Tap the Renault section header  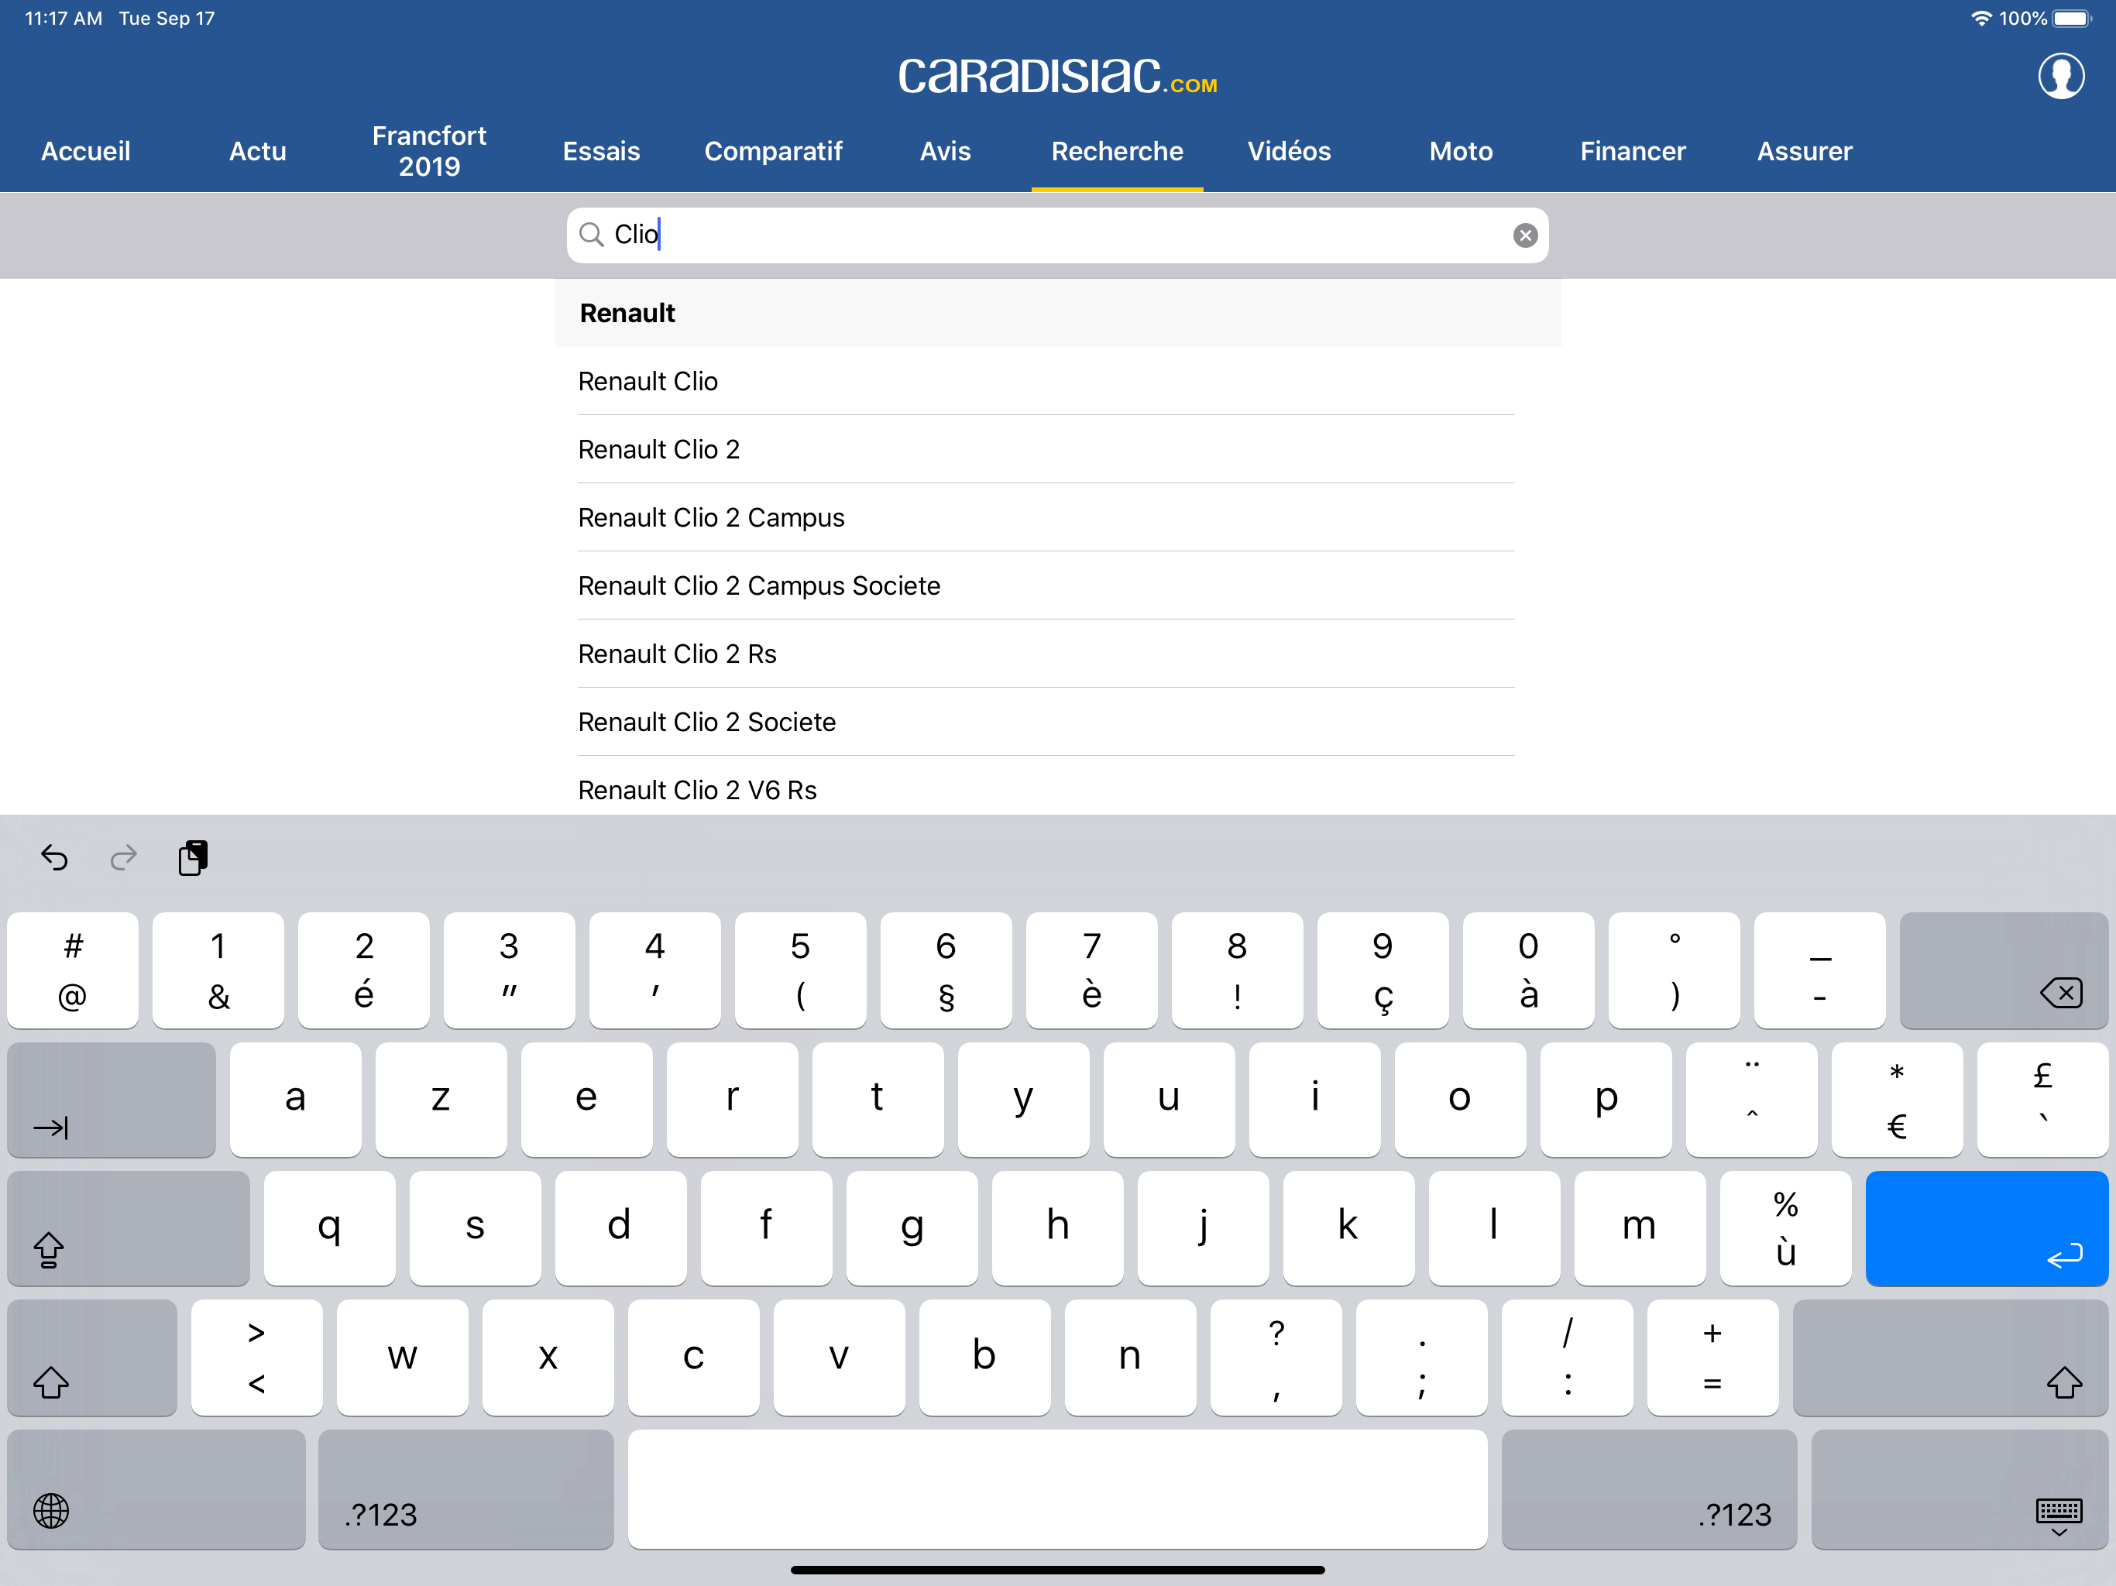pos(1057,313)
